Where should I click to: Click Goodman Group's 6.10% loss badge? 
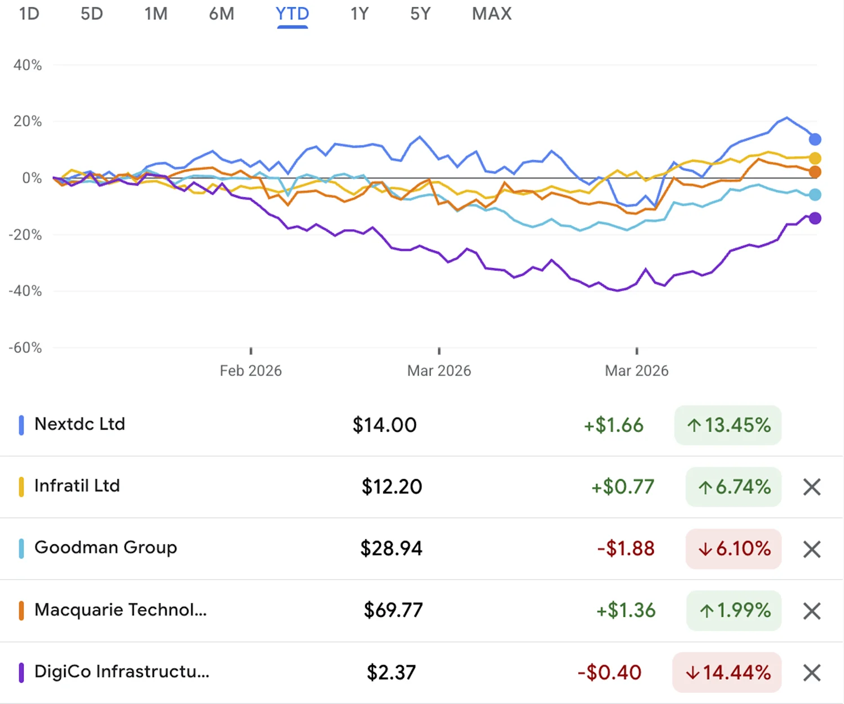(x=734, y=549)
